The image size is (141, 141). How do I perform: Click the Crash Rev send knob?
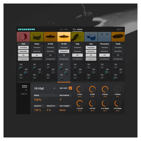(x=116, y=78)
